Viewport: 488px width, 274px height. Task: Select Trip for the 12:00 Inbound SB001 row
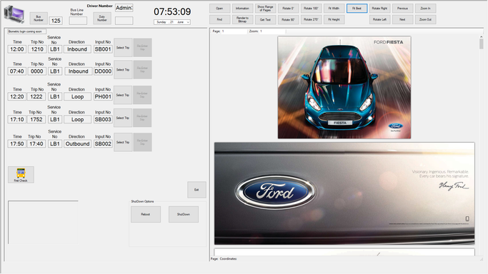123,48
